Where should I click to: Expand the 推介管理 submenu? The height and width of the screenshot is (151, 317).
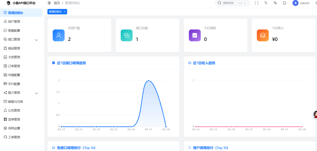[x=36, y=93]
